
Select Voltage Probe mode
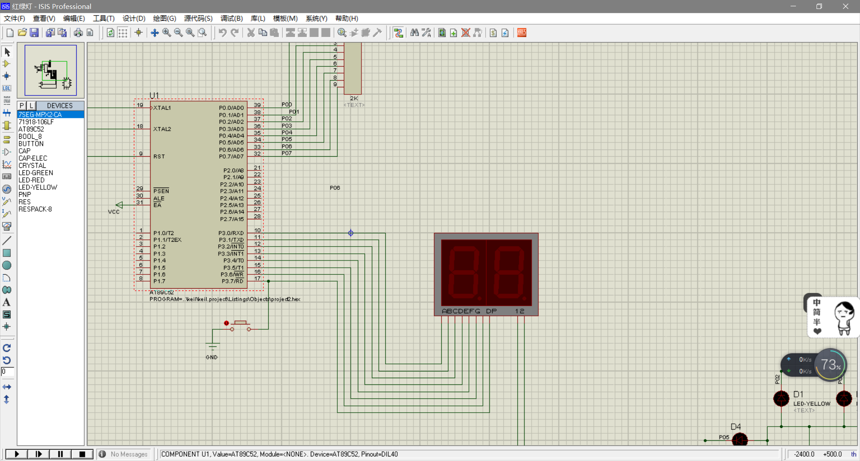7,202
